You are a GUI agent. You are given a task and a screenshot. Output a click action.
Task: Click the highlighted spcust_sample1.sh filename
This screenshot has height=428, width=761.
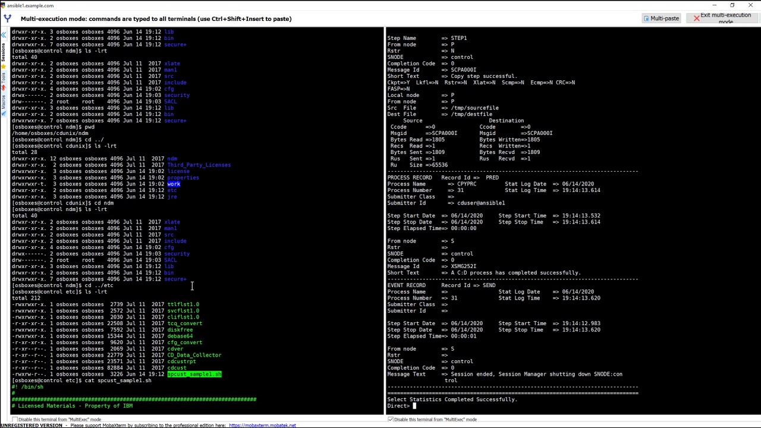pyautogui.click(x=194, y=374)
